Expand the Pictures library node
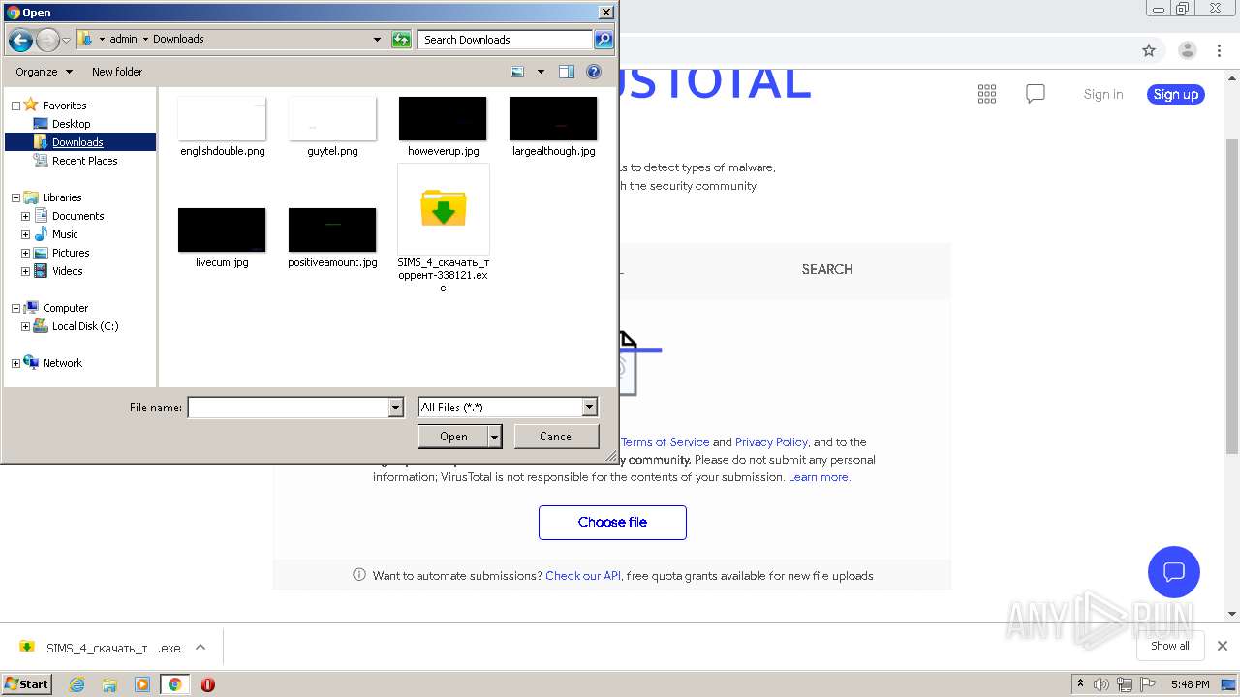 coord(25,253)
